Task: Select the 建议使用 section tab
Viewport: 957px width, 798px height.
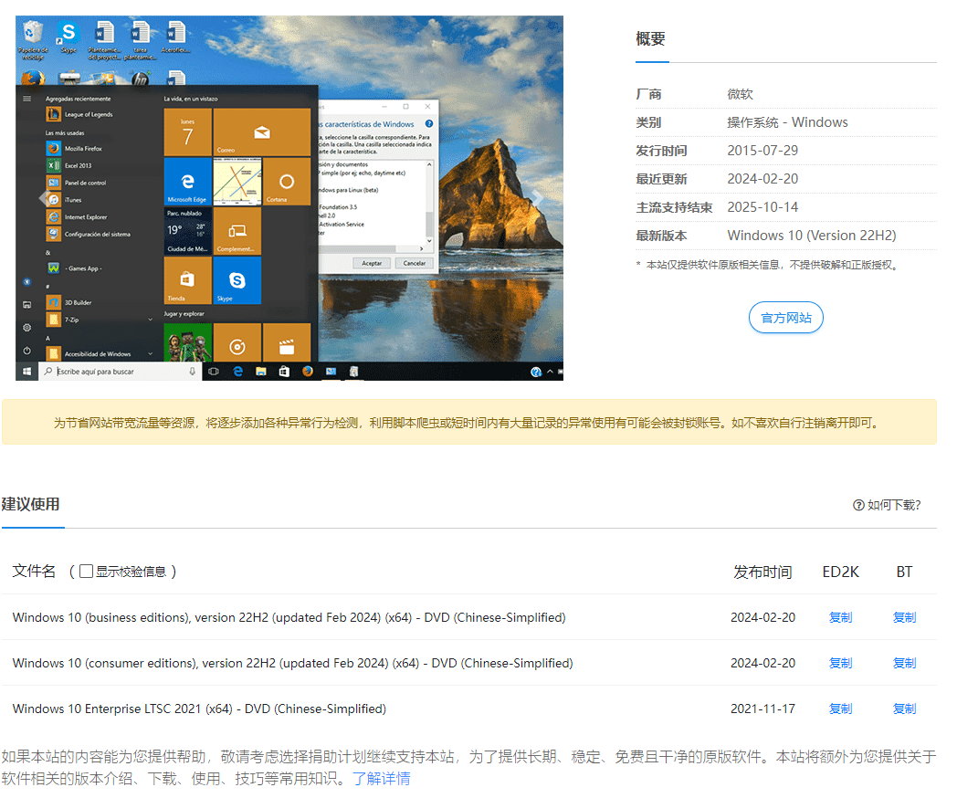Action: point(30,505)
